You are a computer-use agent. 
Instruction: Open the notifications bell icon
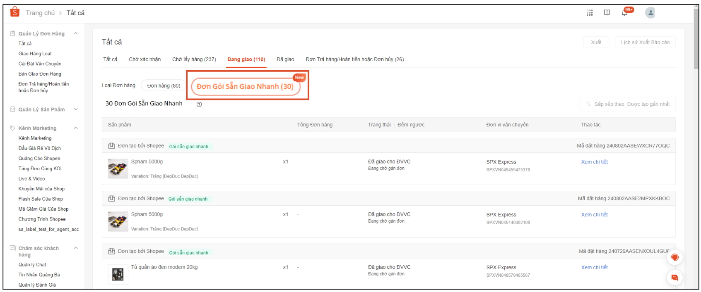(x=624, y=13)
